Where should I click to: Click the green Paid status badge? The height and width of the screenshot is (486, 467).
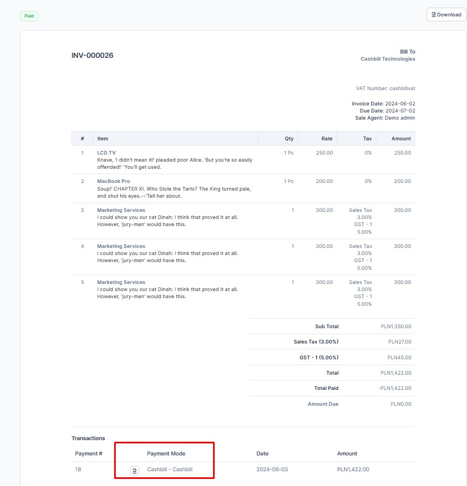click(x=29, y=16)
